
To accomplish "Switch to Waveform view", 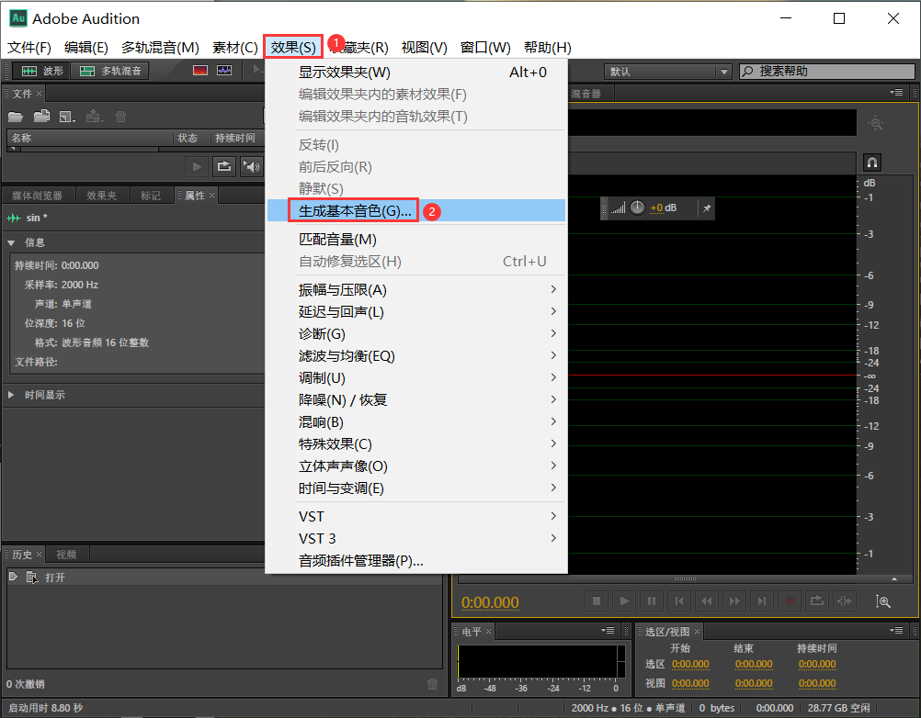I will [41, 71].
